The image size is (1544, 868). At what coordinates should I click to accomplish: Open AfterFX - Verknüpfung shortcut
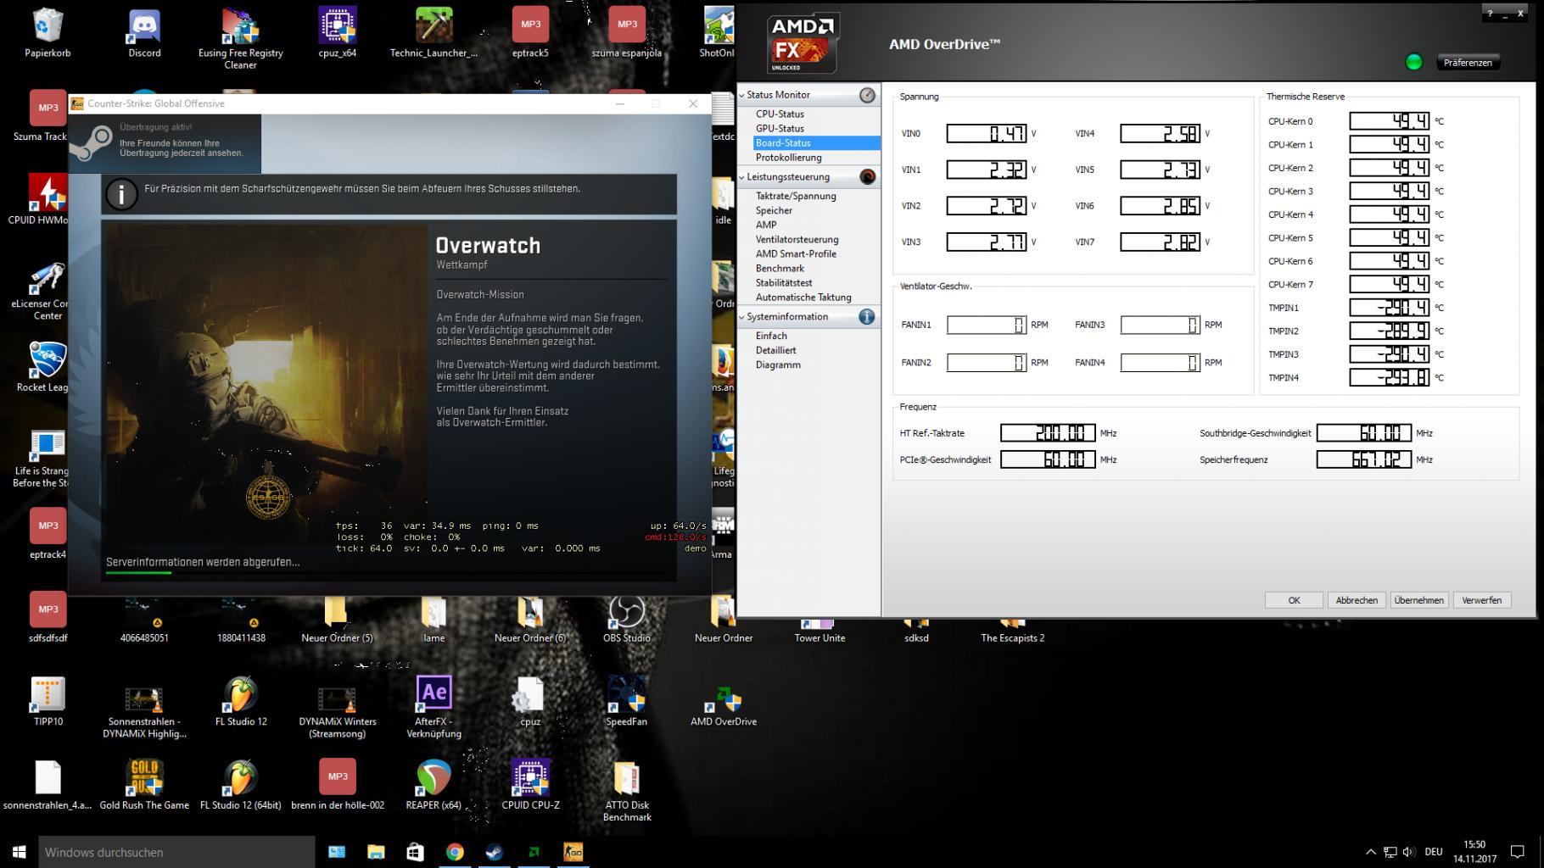point(434,707)
